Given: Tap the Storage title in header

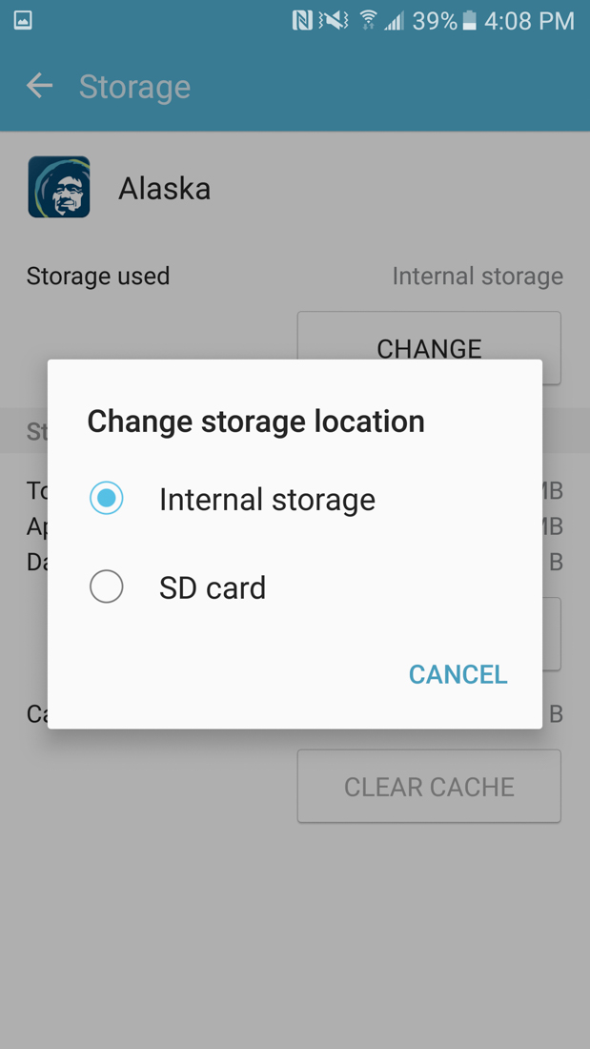Looking at the screenshot, I should pyautogui.click(x=134, y=87).
